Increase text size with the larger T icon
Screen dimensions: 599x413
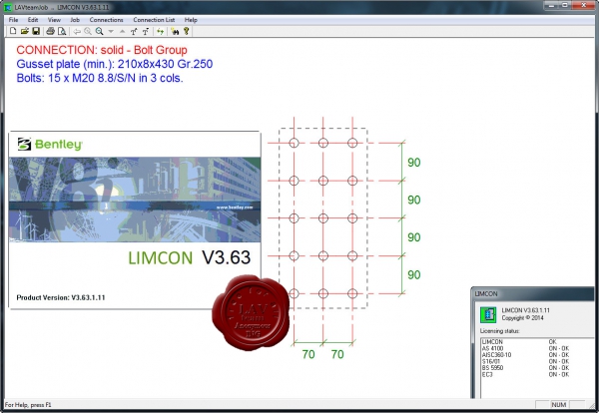tap(134, 31)
